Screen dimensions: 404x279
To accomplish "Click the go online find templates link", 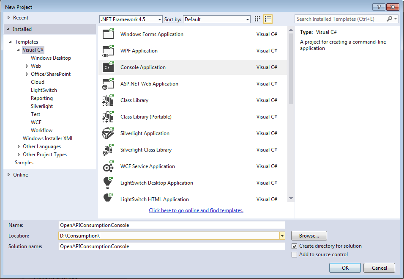I will click(196, 210).
